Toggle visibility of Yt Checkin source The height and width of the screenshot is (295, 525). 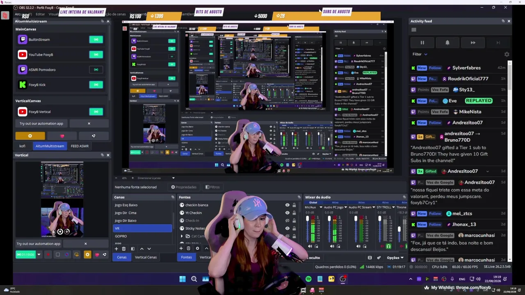tap(287, 213)
